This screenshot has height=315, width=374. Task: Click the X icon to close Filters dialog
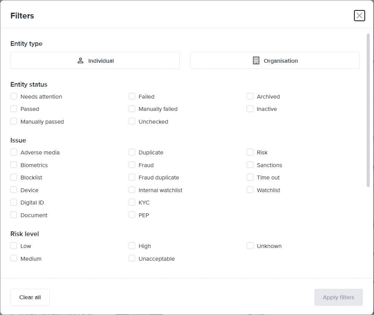coord(359,15)
